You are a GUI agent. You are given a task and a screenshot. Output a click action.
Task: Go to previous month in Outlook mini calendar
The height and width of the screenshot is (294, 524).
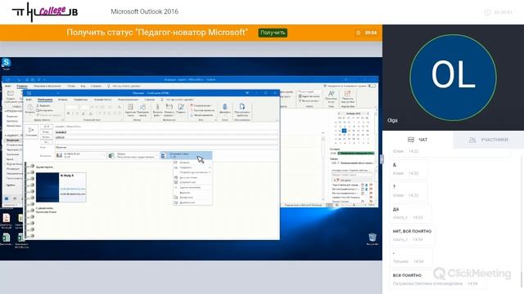click(x=338, y=114)
